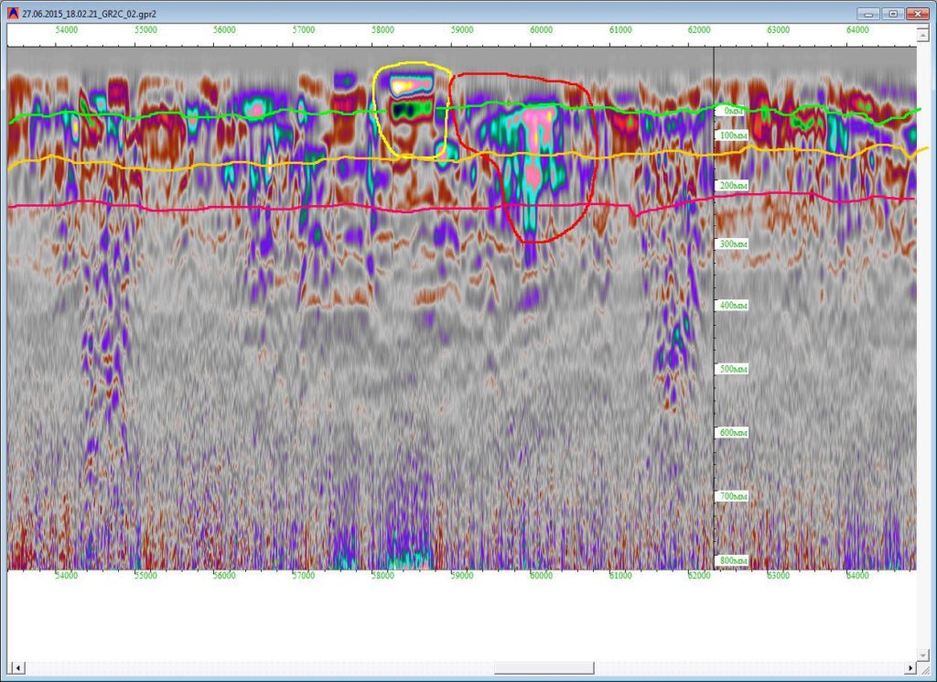937x682 pixels.
Task: Click 63000 on the upper distance ruler
Action: coord(779,30)
